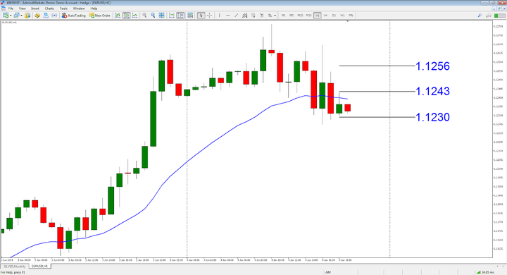Viewport: 507px width, 275px height.
Task: Select the horizontal line drawing tool
Action: 227,16
